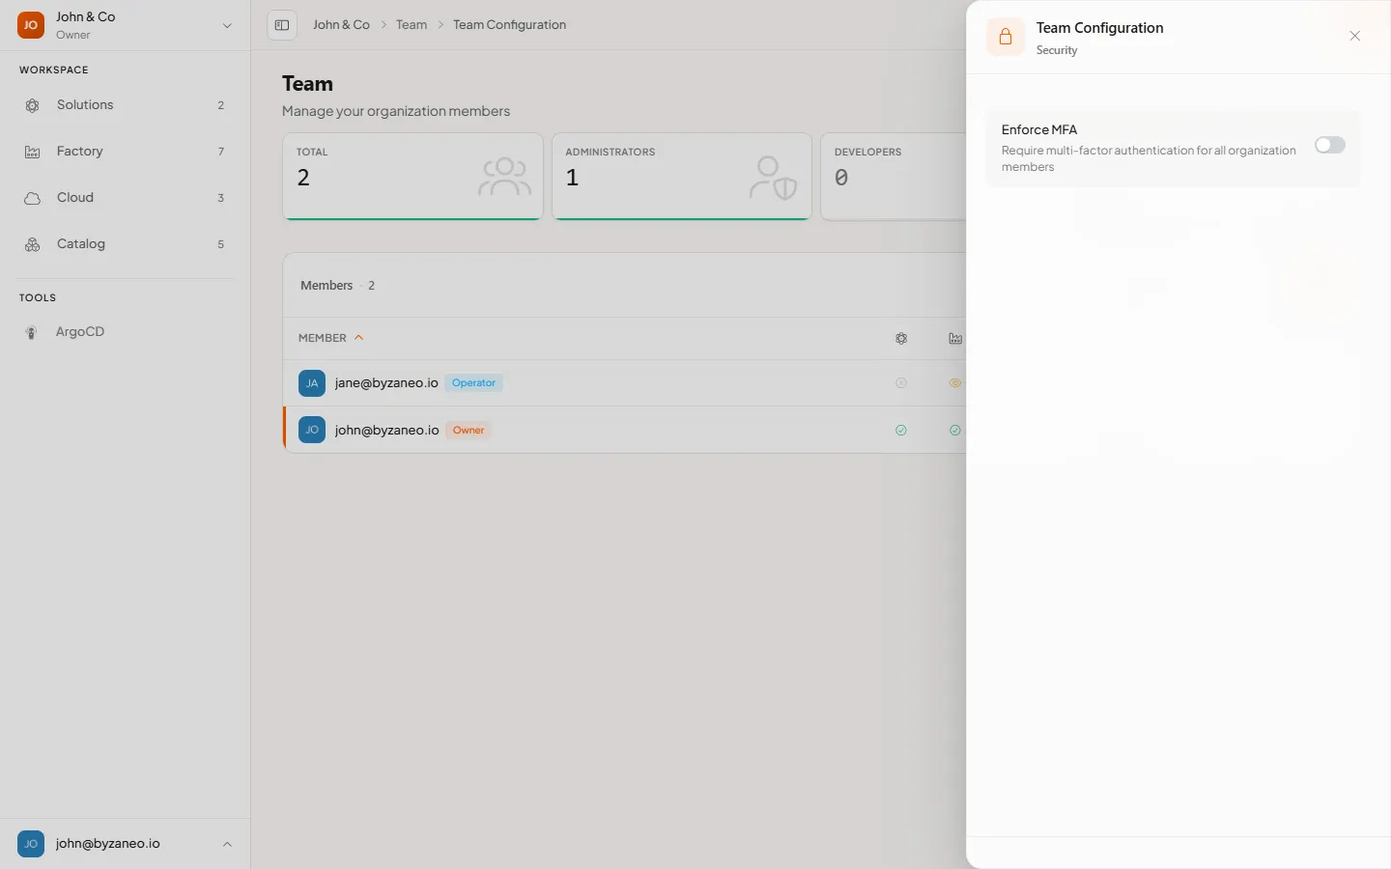This screenshot has height=869, width=1391.
Task: Click the Owner role badge
Action: point(468,431)
